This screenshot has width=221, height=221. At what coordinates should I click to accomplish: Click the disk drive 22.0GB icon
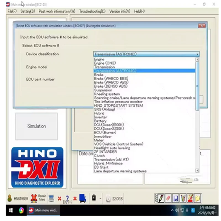(108, 198)
